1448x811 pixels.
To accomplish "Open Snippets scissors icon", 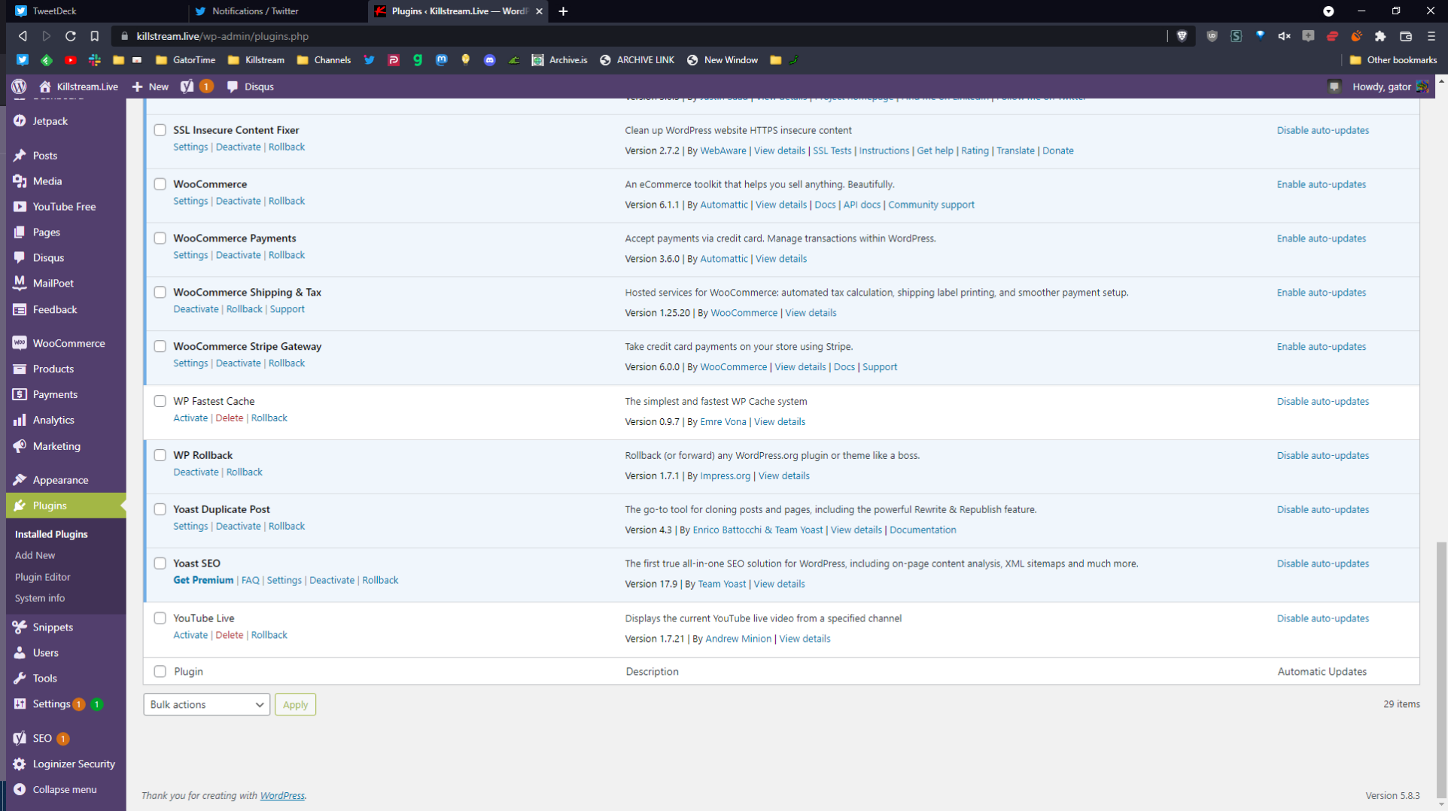I will pos(20,627).
